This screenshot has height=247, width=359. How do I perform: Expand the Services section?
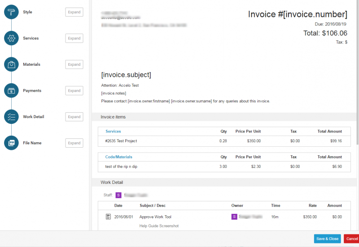[74, 38]
